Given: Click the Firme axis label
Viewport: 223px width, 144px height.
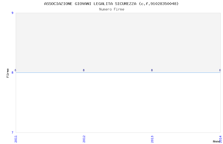Looking at the screenshot, I should [x=8, y=73].
